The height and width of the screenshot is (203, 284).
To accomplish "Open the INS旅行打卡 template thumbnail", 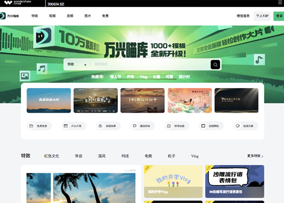I will click(x=143, y=100).
